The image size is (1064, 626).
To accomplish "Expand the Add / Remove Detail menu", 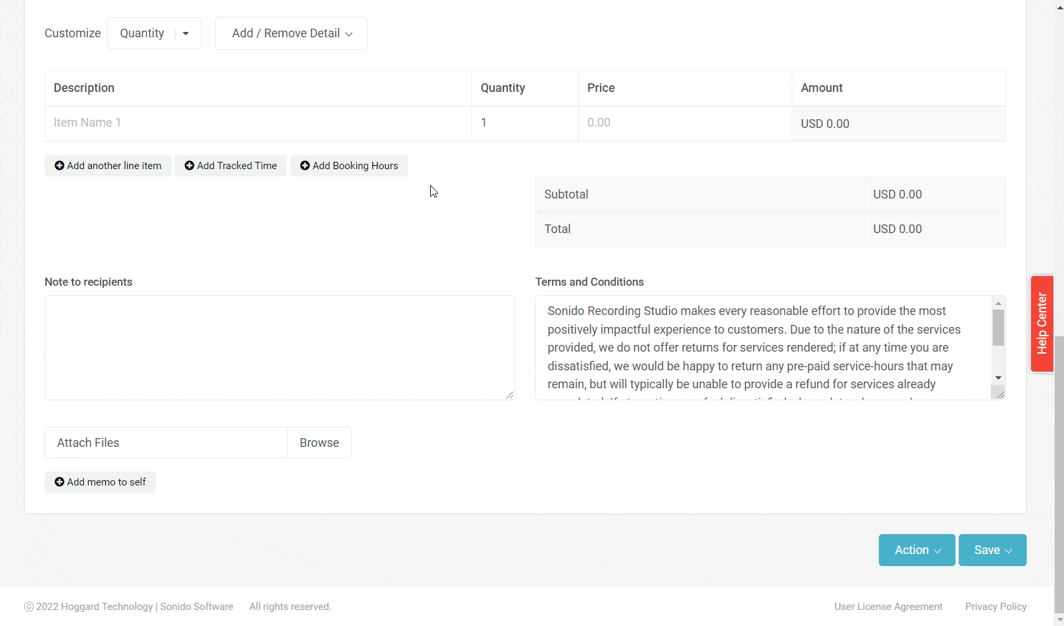I will (x=291, y=33).
